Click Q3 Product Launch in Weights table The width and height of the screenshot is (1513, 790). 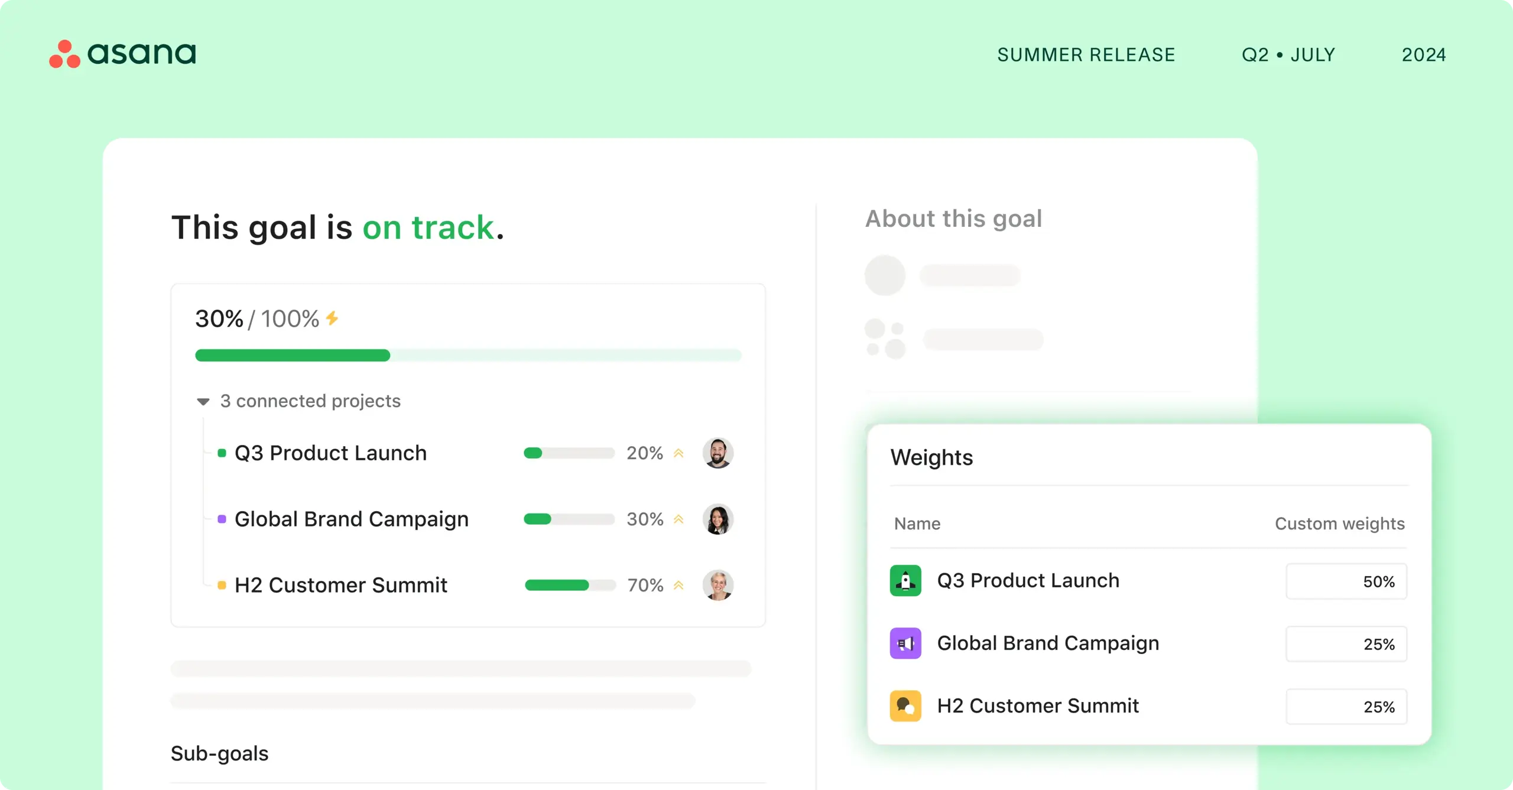coord(1028,581)
